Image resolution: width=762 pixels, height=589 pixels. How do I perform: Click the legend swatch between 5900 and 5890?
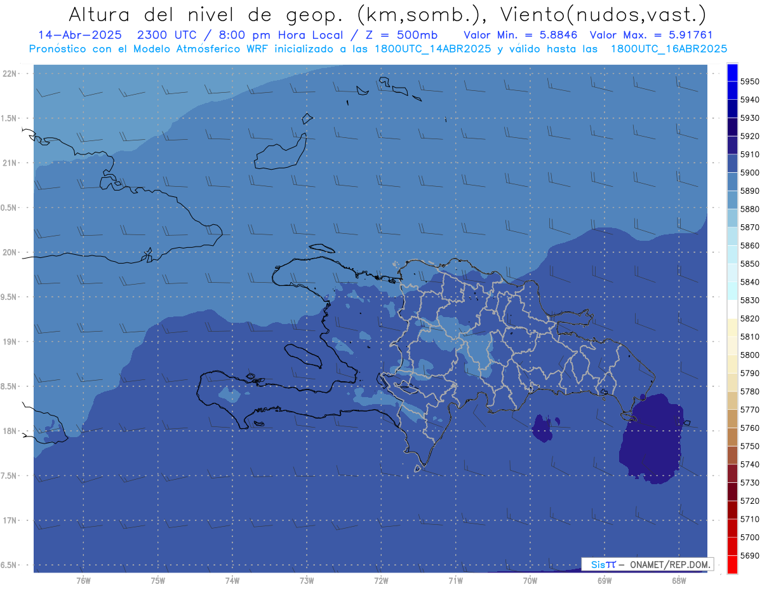point(732,182)
